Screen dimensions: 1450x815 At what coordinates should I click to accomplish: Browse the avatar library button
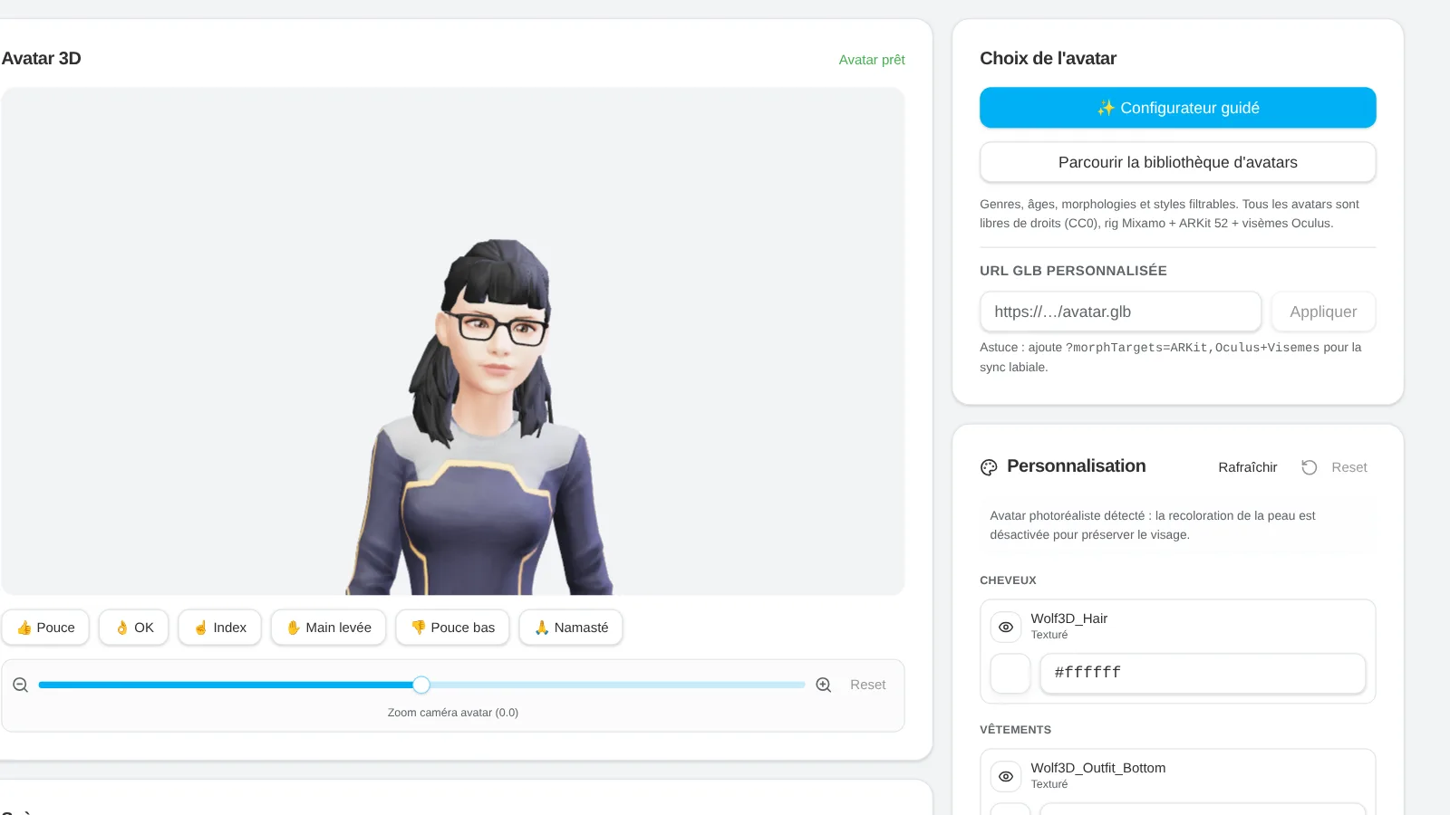(1178, 162)
